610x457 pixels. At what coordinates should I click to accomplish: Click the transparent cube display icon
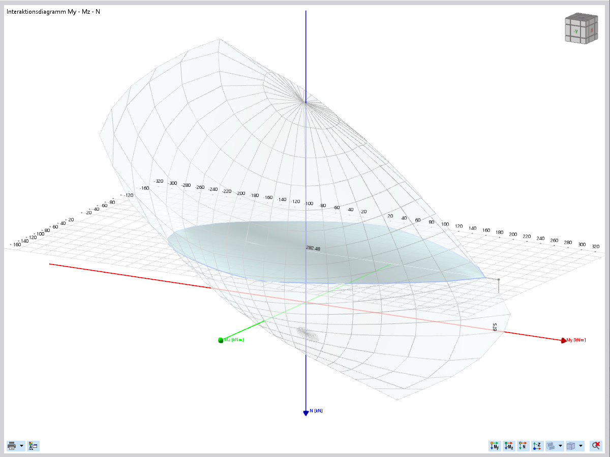pyautogui.click(x=571, y=446)
